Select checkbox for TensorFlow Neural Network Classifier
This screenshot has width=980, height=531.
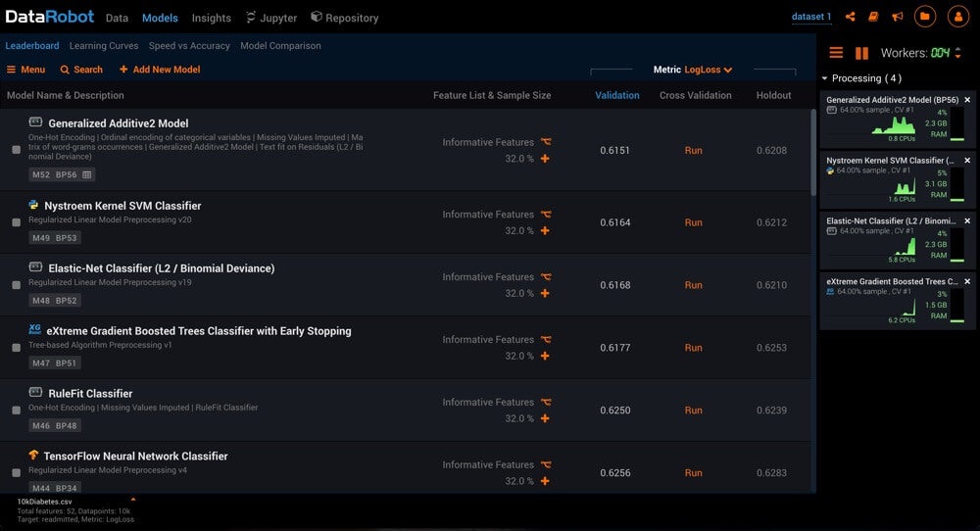17,473
